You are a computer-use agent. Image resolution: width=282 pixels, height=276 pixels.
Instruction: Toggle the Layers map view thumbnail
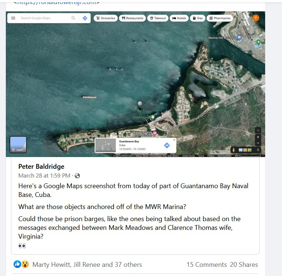pos(18,145)
